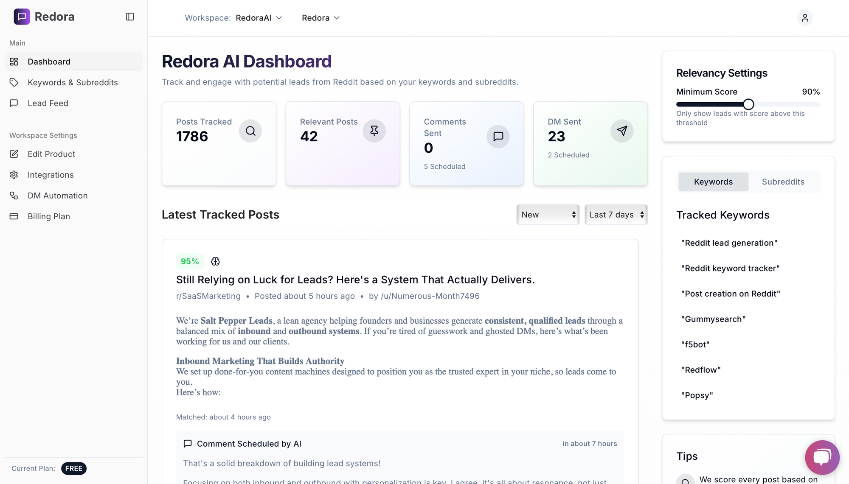Open the user profile avatar icon

click(805, 18)
